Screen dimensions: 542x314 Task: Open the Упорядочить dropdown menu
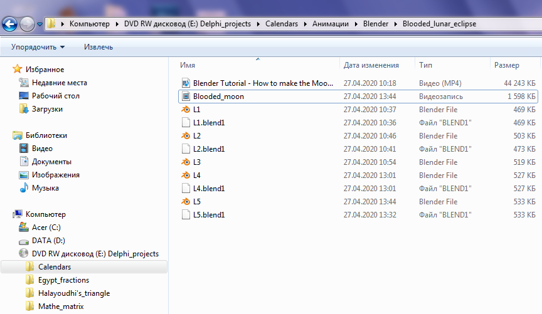(x=38, y=47)
